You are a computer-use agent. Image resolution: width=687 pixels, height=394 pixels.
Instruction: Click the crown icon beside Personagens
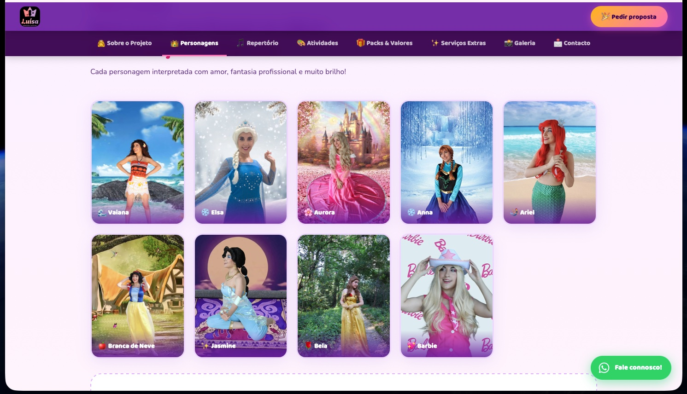[175, 43]
